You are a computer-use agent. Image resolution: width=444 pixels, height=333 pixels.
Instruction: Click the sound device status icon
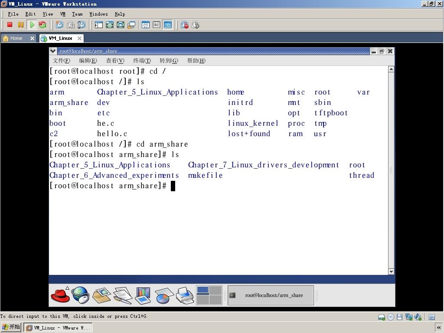[418, 317]
